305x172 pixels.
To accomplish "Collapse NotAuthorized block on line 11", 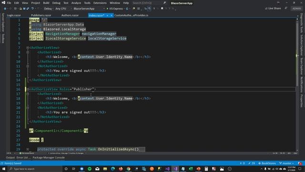I will [x=28, y=66].
